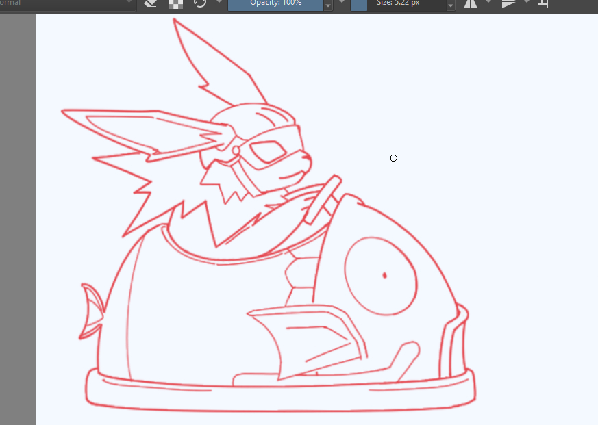Screen dimensions: 598x425
Task: Open the Normal blending mode dropdown
Action: (x=67, y=3)
